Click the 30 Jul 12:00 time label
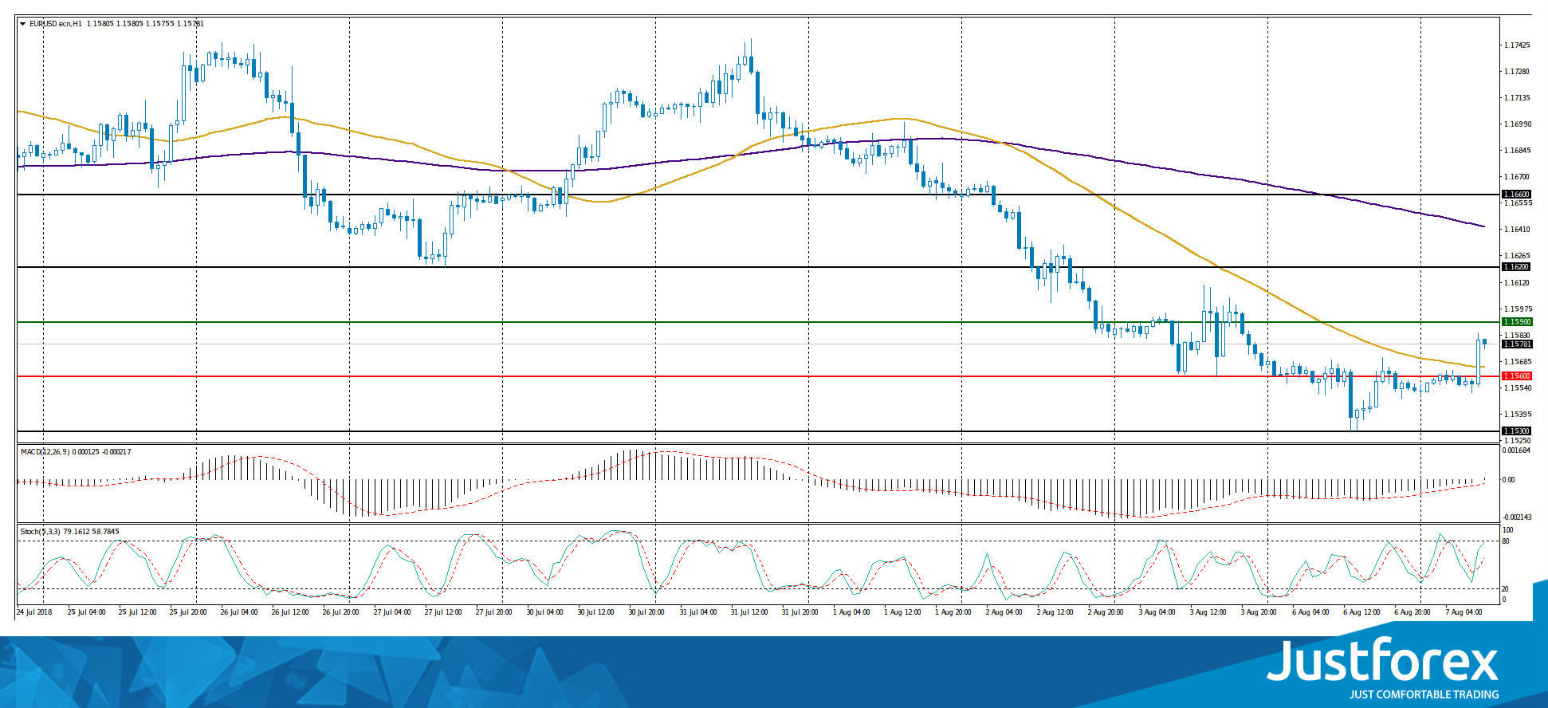Viewport: 1548px width, 708px height. 597,612
